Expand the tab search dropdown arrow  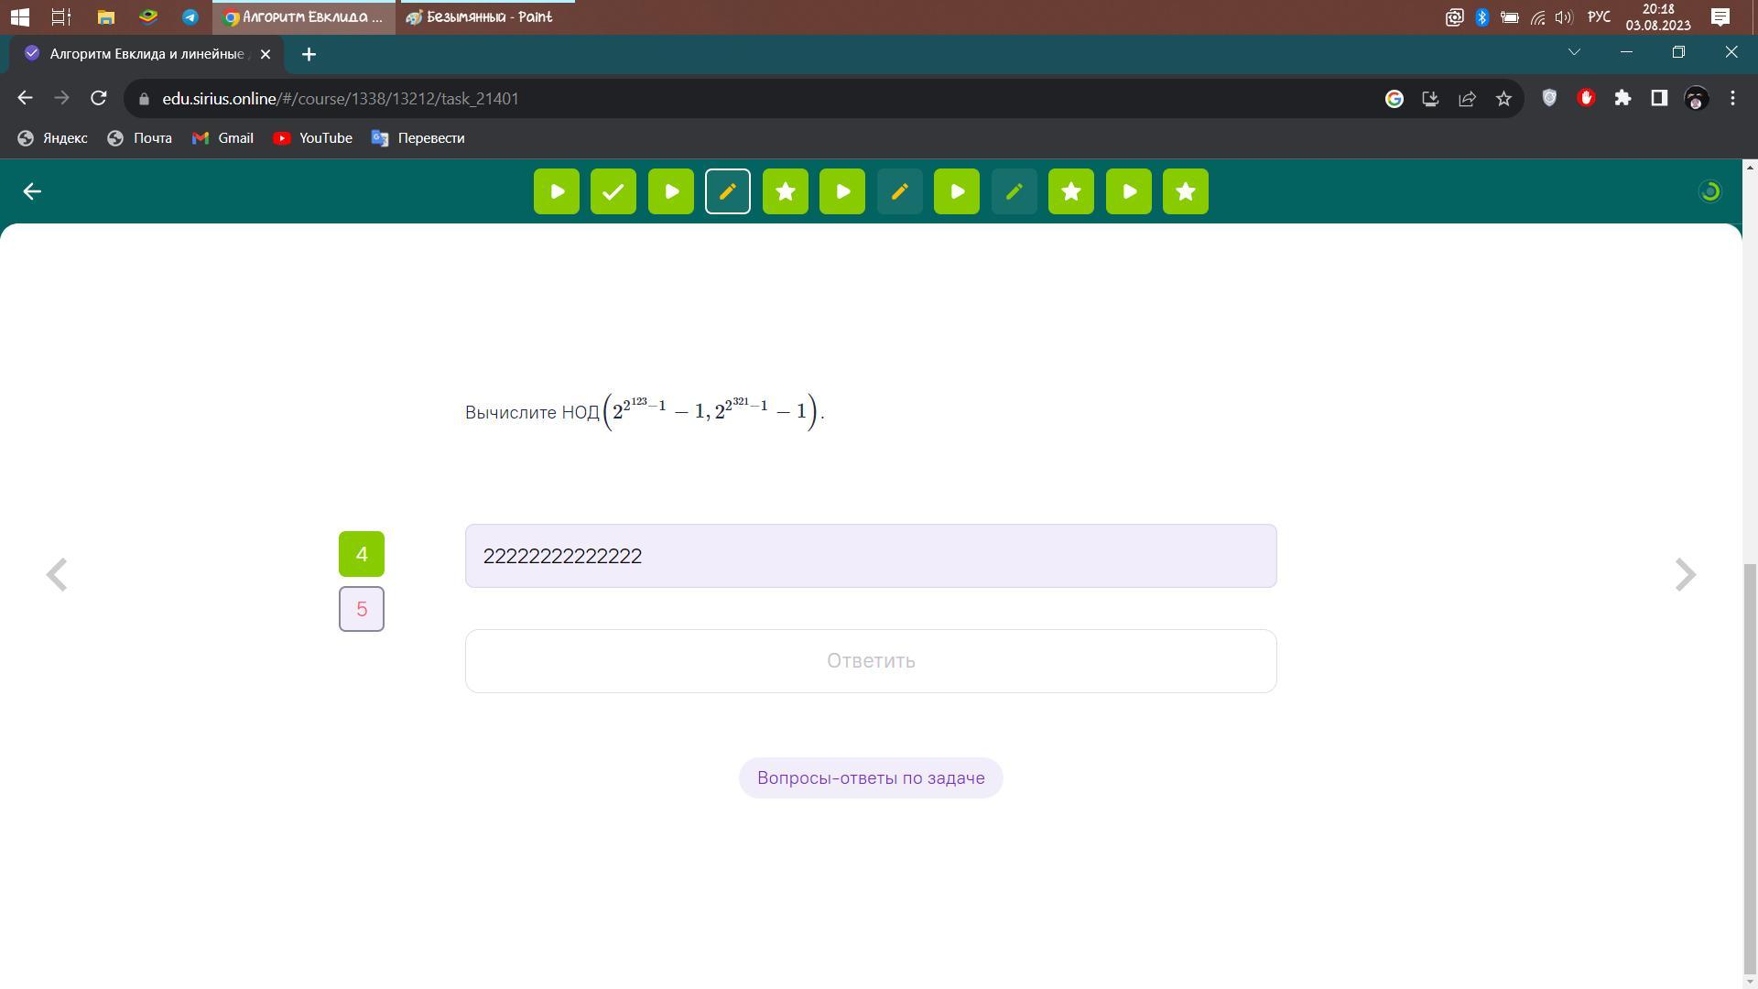1574,52
